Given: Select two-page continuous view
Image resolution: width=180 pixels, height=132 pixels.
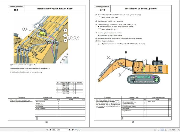Looking at the screenshot, I should (166, 130).
